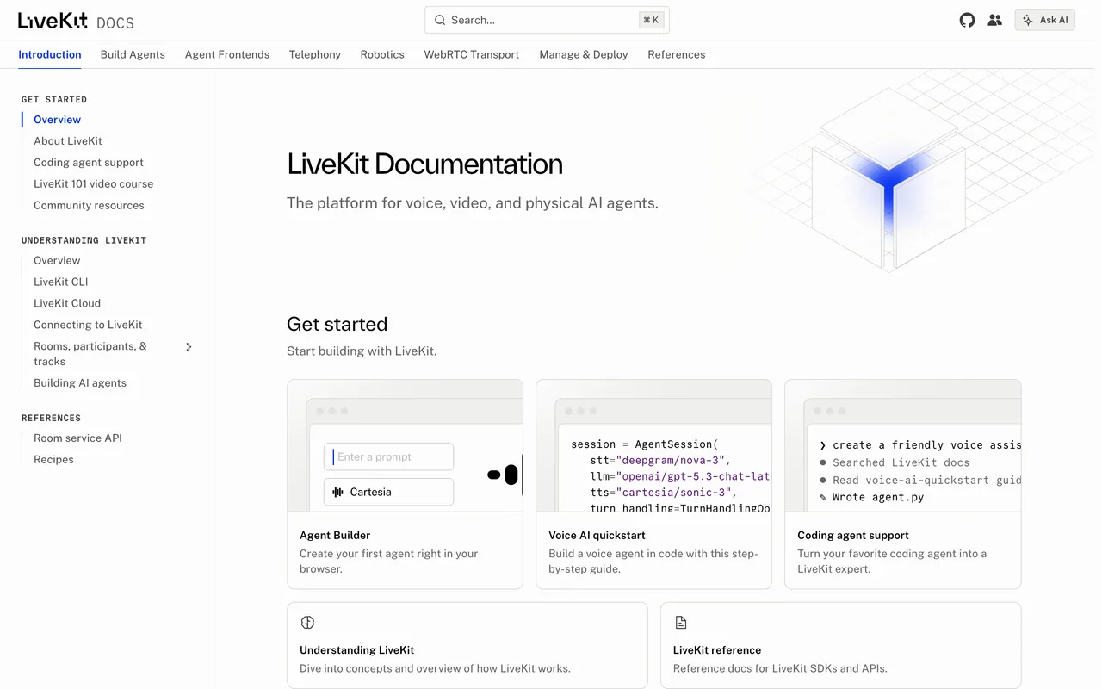Select Overview under Understanding LiveKit

(57, 261)
